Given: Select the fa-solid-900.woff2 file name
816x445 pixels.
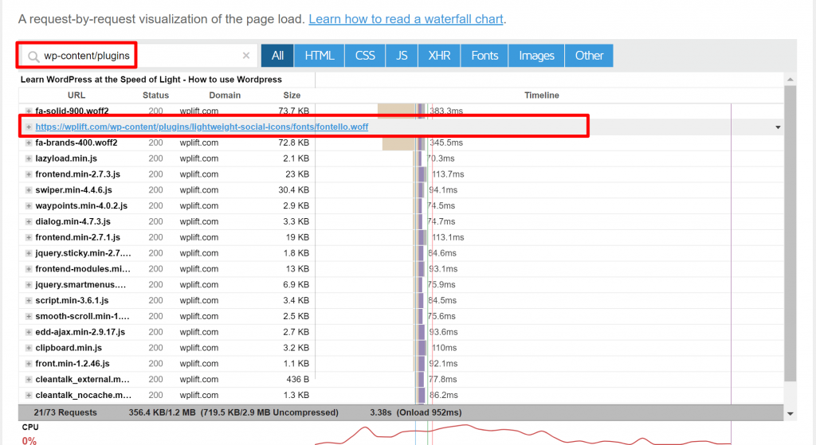Looking at the screenshot, I should point(72,111).
